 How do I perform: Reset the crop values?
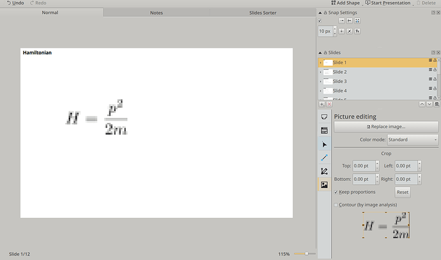[x=403, y=192]
